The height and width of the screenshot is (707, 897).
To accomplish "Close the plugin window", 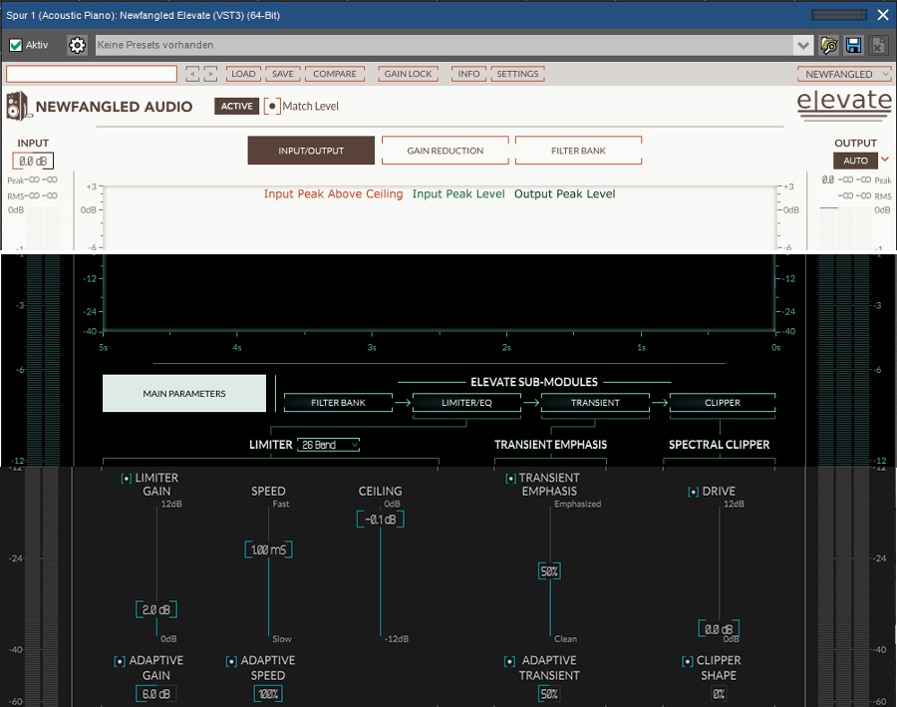I will click(883, 15).
